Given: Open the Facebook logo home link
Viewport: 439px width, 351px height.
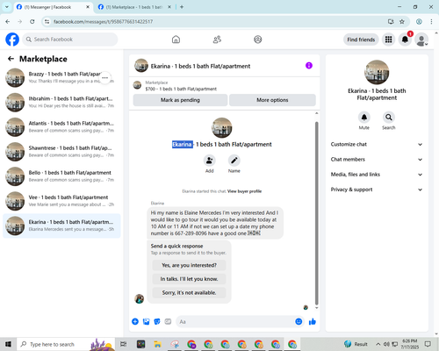Looking at the screenshot, I should [x=12, y=39].
